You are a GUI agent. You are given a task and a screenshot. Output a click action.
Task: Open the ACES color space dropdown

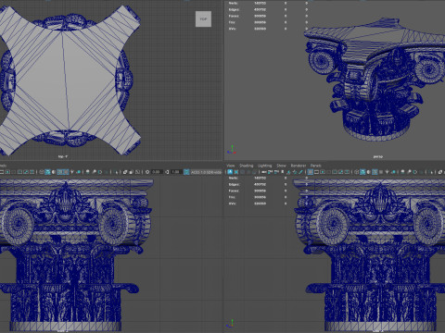point(207,172)
